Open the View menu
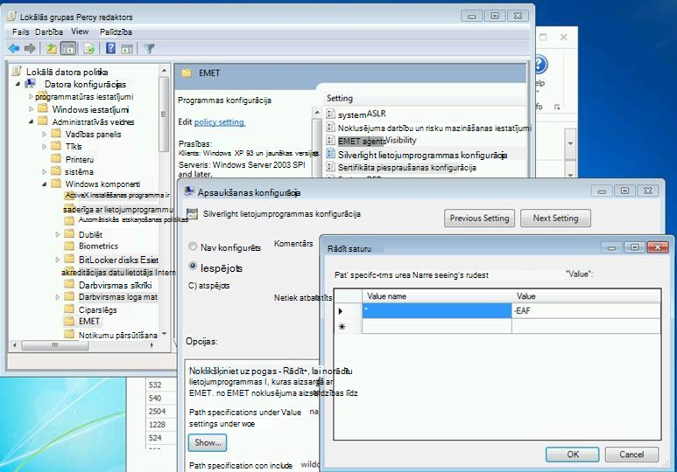The image size is (677, 472). [x=80, y=31]
